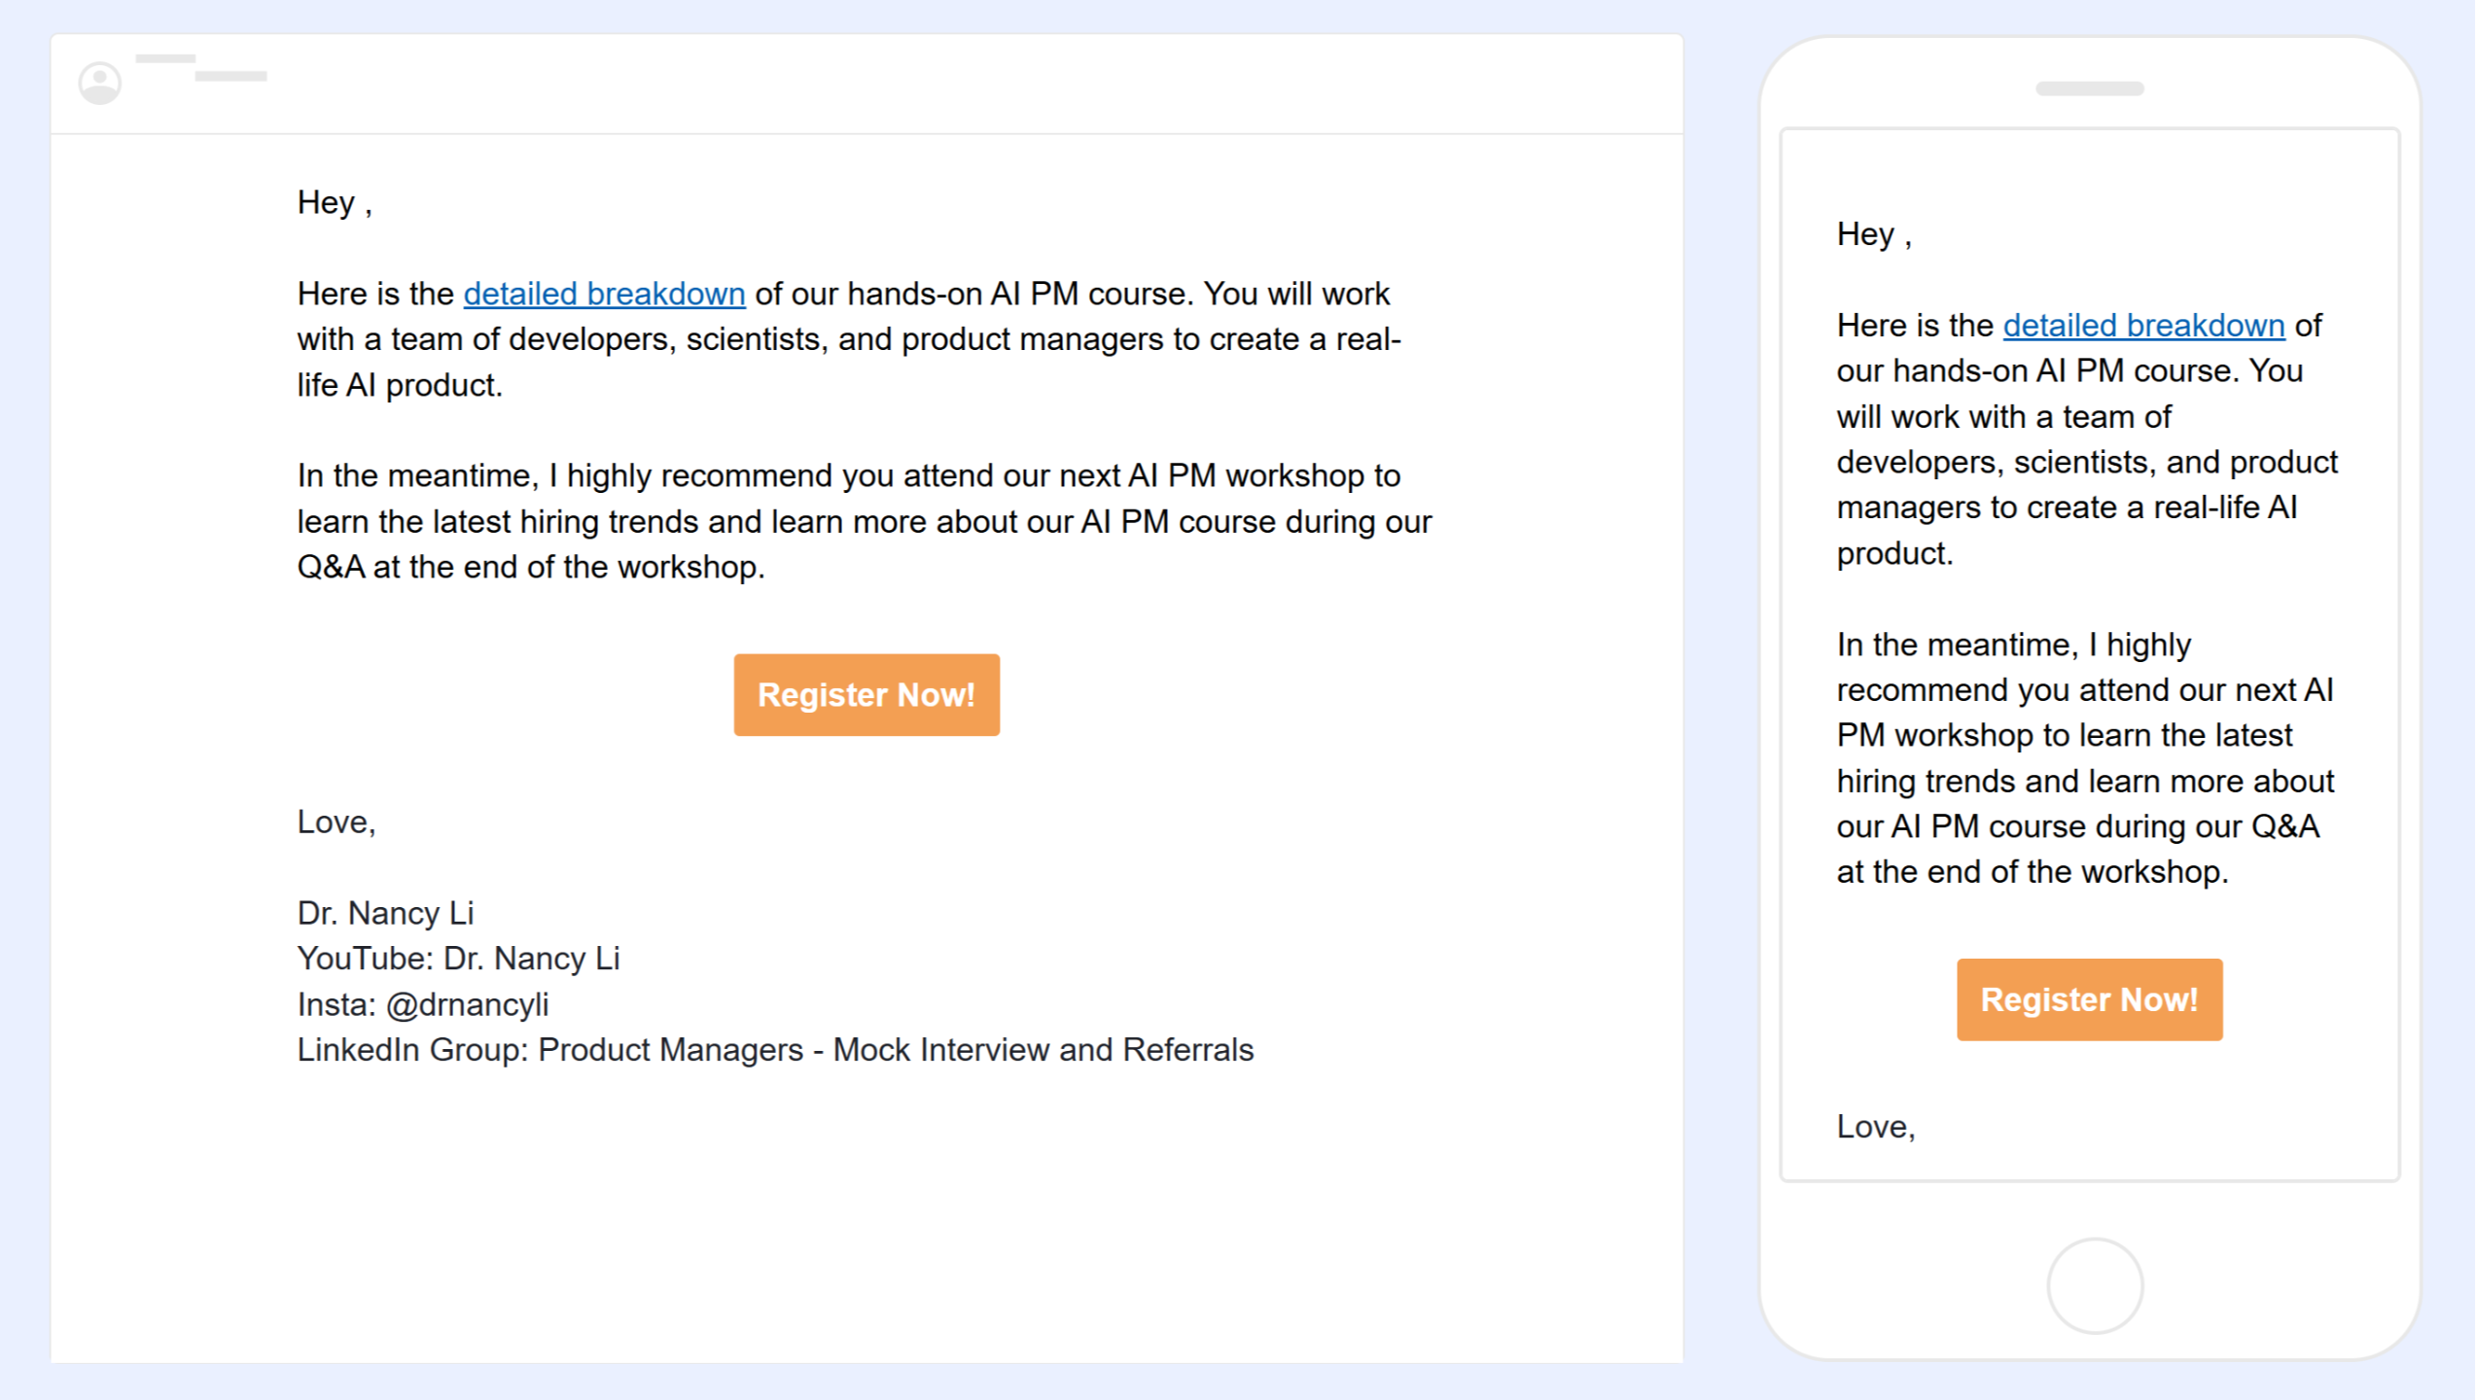Tap the mobile "Register Now!" button
The height and width of the screenshot is (1400, 2476).
tap(2089, 999)
